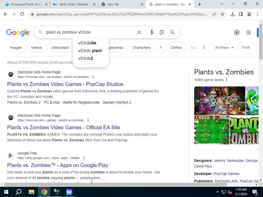The width and height of the screenshot is (263, 197).
Task: Click the Google logo
Action: coord(18,33)
